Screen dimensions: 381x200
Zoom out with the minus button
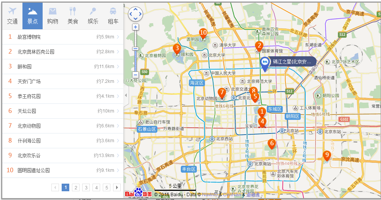tap(136, 75)
